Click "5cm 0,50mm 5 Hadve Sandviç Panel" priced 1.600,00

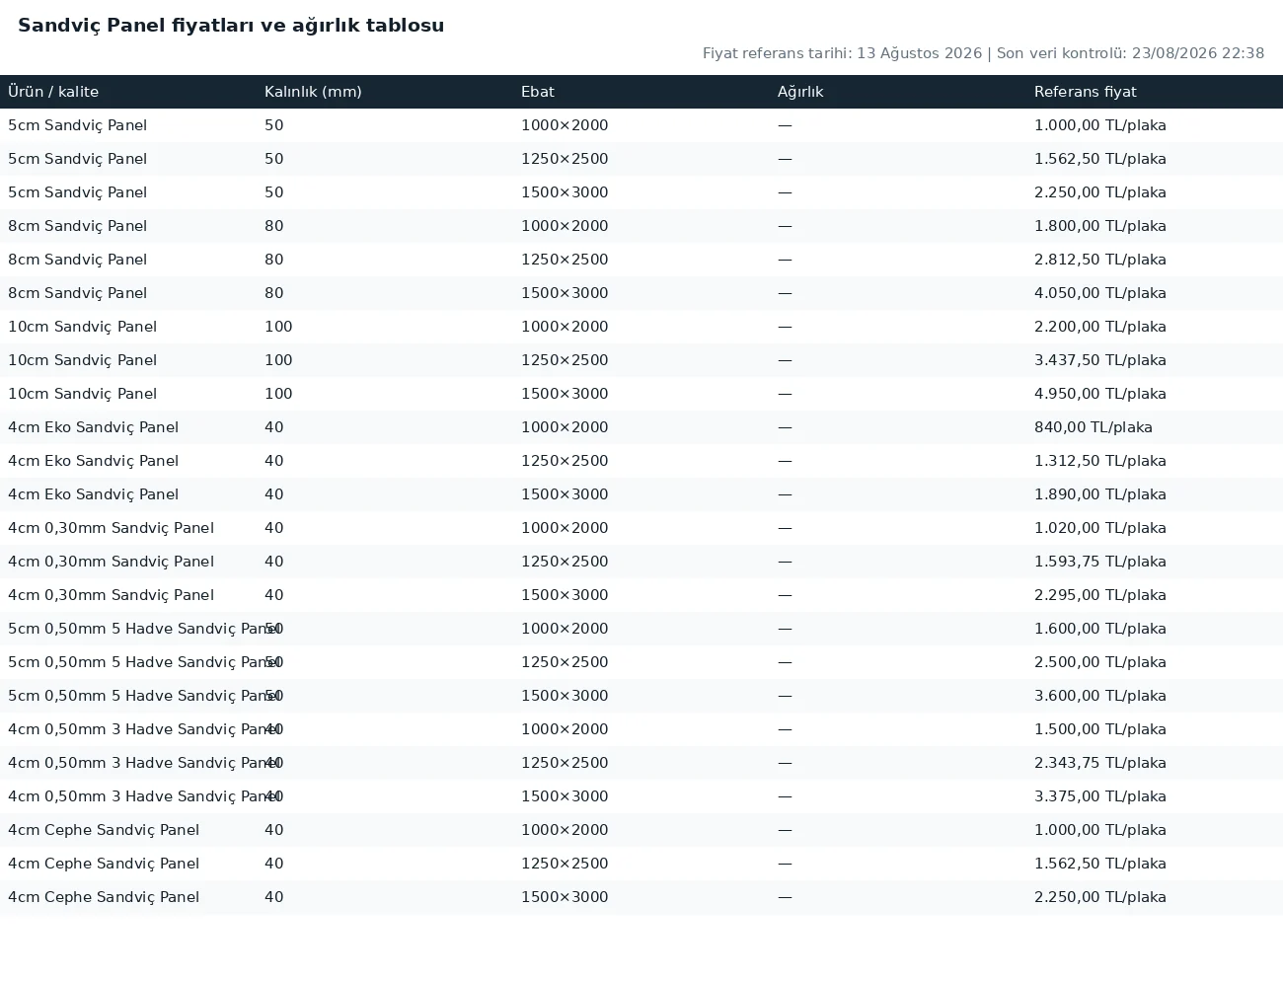tap(144, 629)
